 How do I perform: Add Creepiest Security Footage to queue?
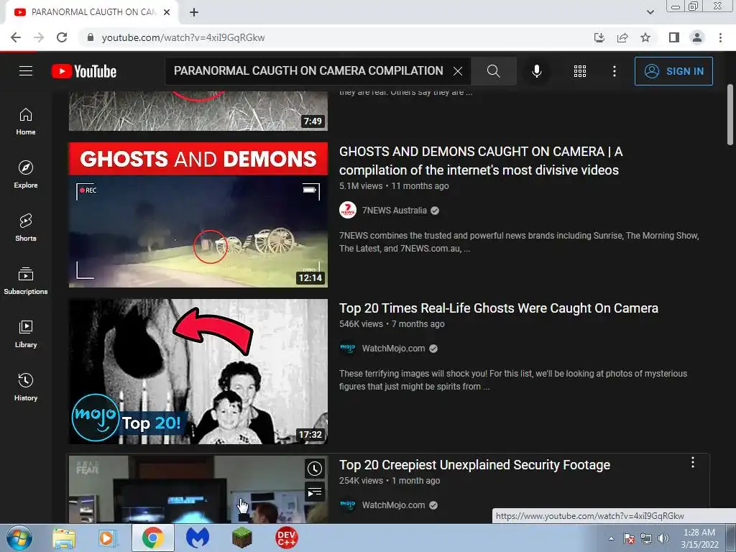[315, 492]
